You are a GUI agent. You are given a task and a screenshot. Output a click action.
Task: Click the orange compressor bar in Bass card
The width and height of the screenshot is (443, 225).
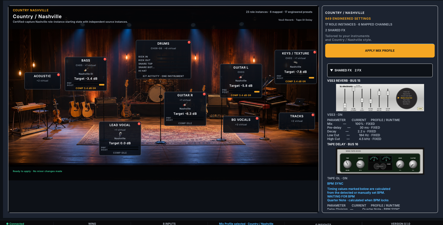coord(102,85)
